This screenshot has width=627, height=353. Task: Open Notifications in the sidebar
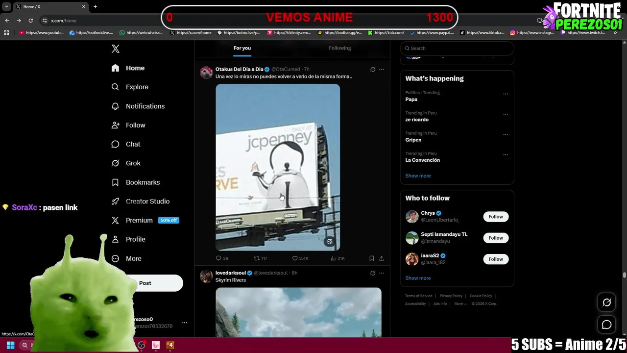(x=138, y=106)
